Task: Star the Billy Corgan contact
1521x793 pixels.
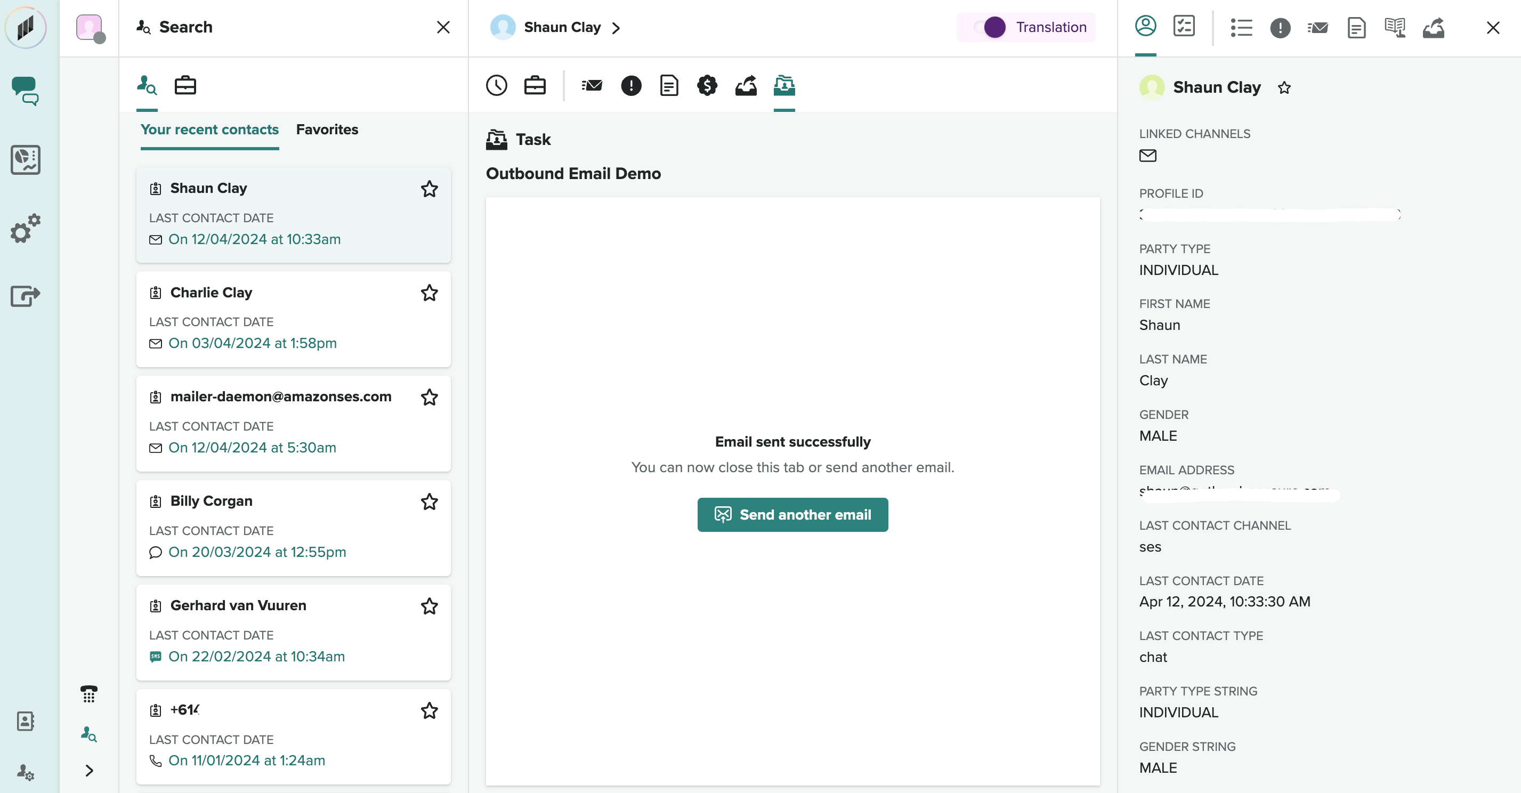Action: 429,502
